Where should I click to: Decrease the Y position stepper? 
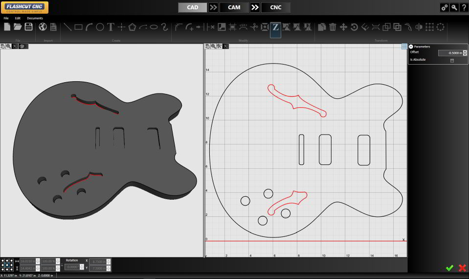pyautogui.click(x=108, y=270)
